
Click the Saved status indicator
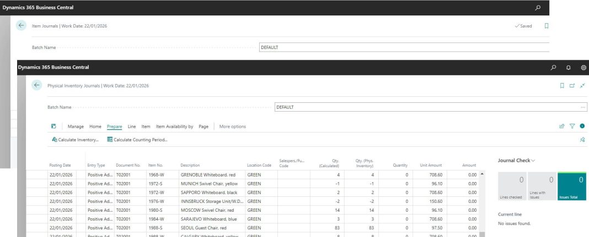523,26
